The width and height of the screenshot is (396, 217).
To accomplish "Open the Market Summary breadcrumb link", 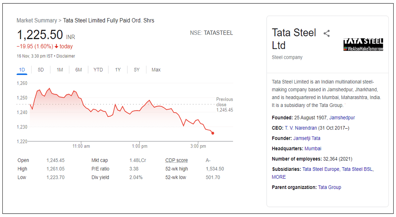I will pos(36,21).
